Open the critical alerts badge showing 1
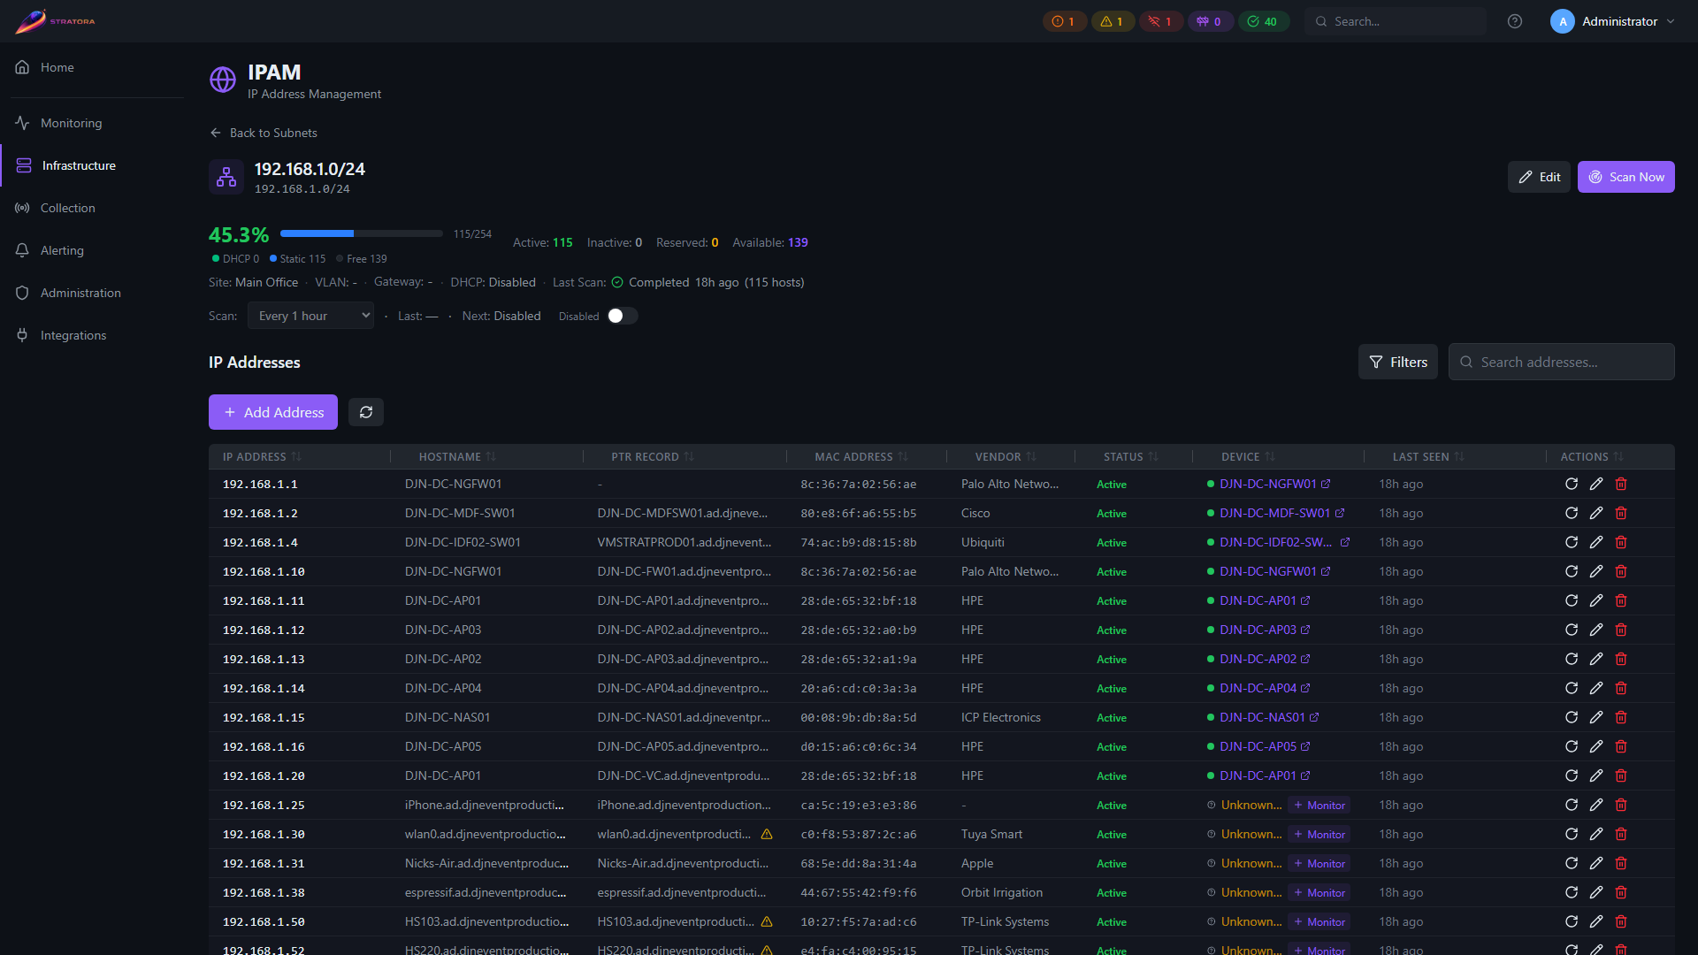The height and width of the screenshot is (955, 1698). tap(1064, 21)
